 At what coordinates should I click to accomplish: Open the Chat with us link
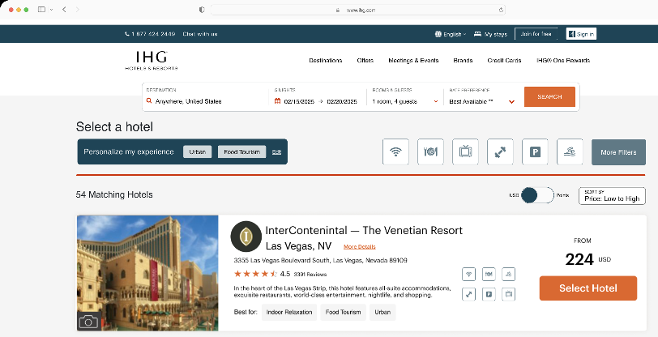tap(200, 34)
